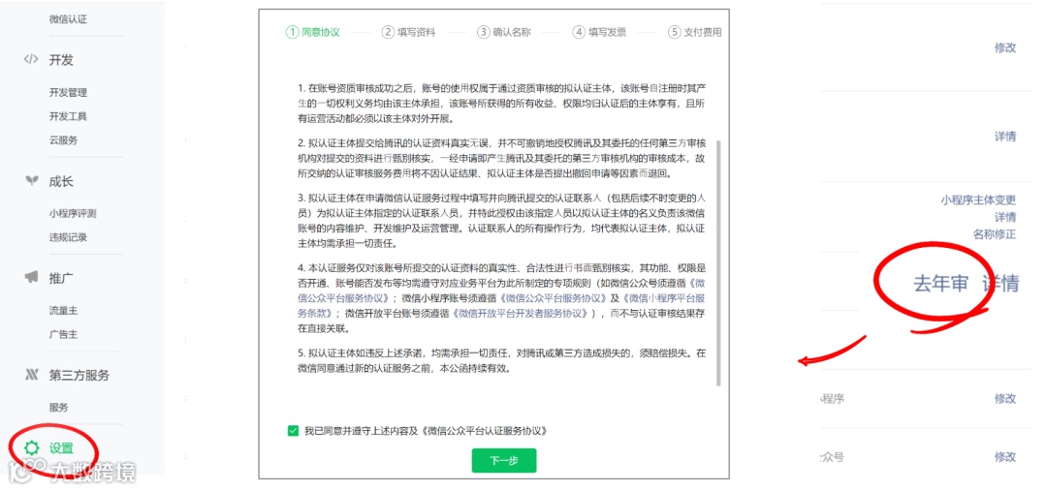
Task: Go to step 3 确认名称
Action: click(x=504, y=32)
